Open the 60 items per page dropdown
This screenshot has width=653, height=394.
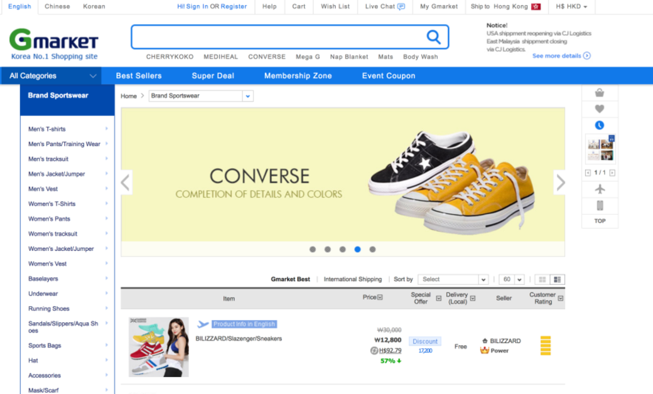511,280
